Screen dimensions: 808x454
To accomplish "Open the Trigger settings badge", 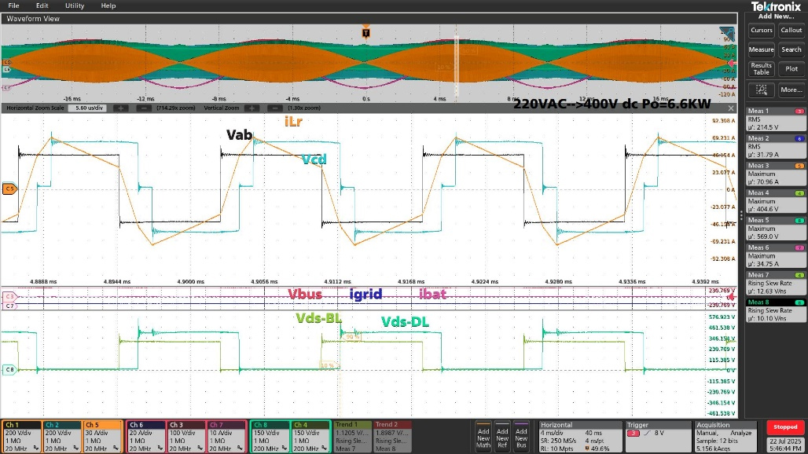I will pos(646,436).
